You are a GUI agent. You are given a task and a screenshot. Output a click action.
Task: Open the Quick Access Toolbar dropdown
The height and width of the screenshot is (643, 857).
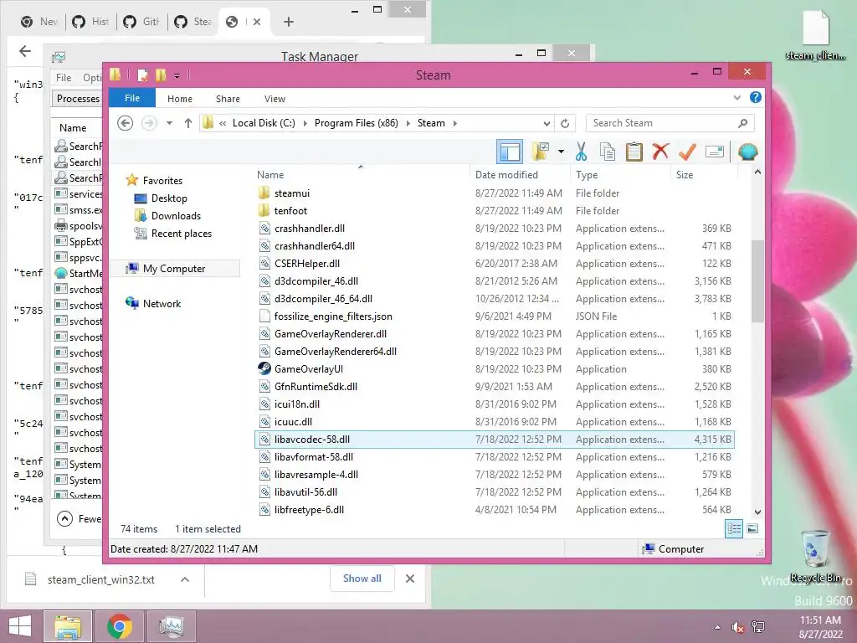click(x=177, y=75)
